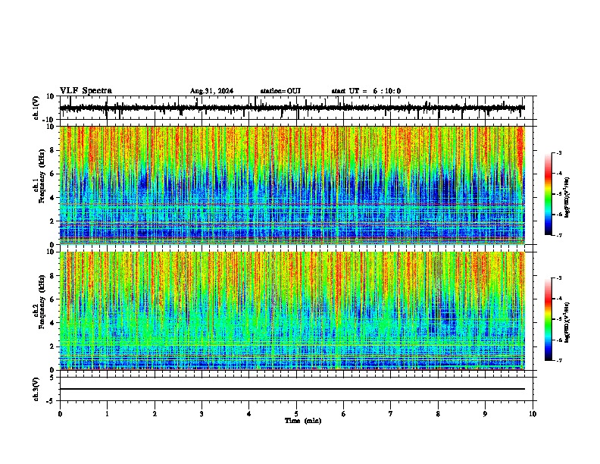This screenshot has width=600, height=464.
Task: Click time axis tick label "3"
Action: click(x=202, y=414)
